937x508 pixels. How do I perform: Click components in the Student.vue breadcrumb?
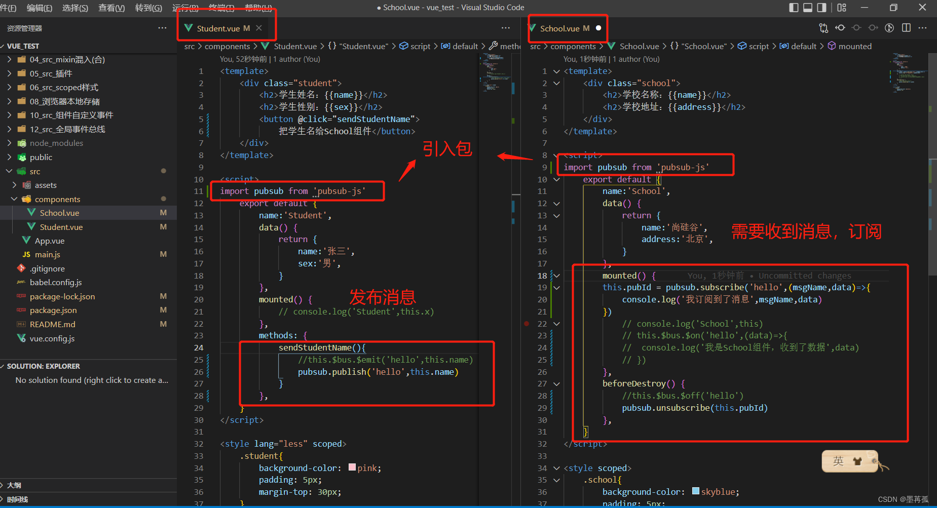click(x=227, y=46)
